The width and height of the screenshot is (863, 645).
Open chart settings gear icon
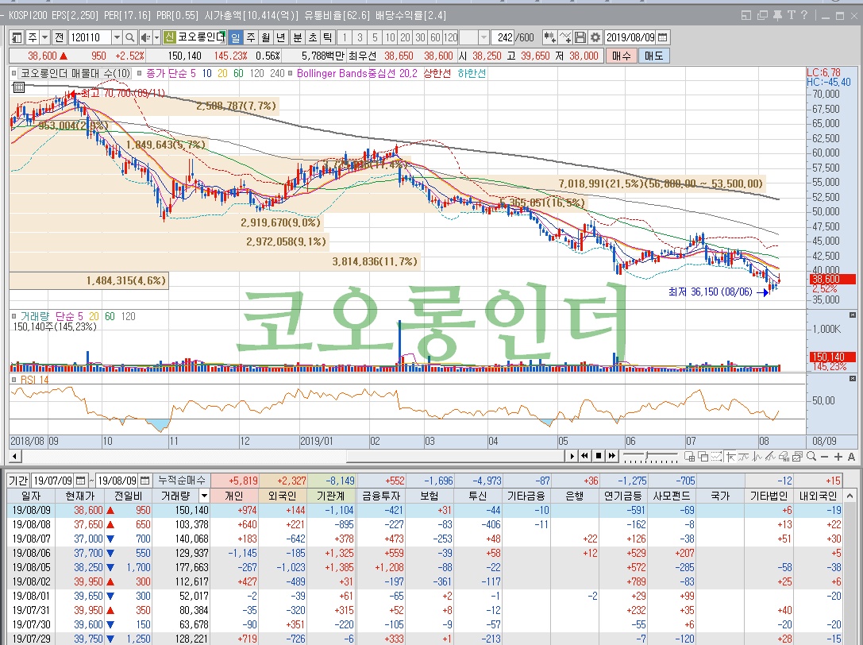595,37
